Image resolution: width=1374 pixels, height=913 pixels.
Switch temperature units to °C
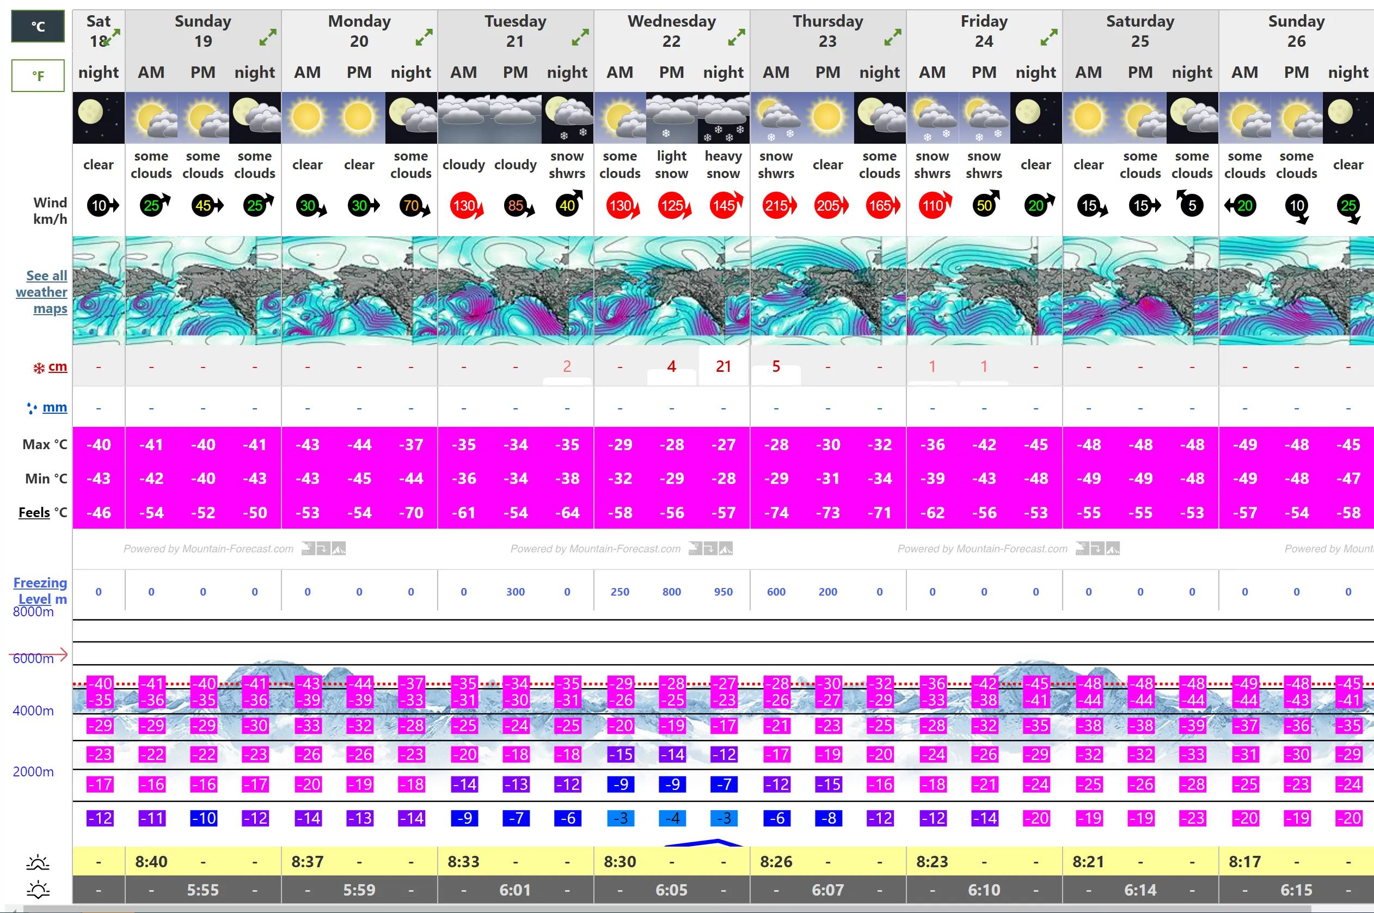pyautogui.click(x=38, y=26)
